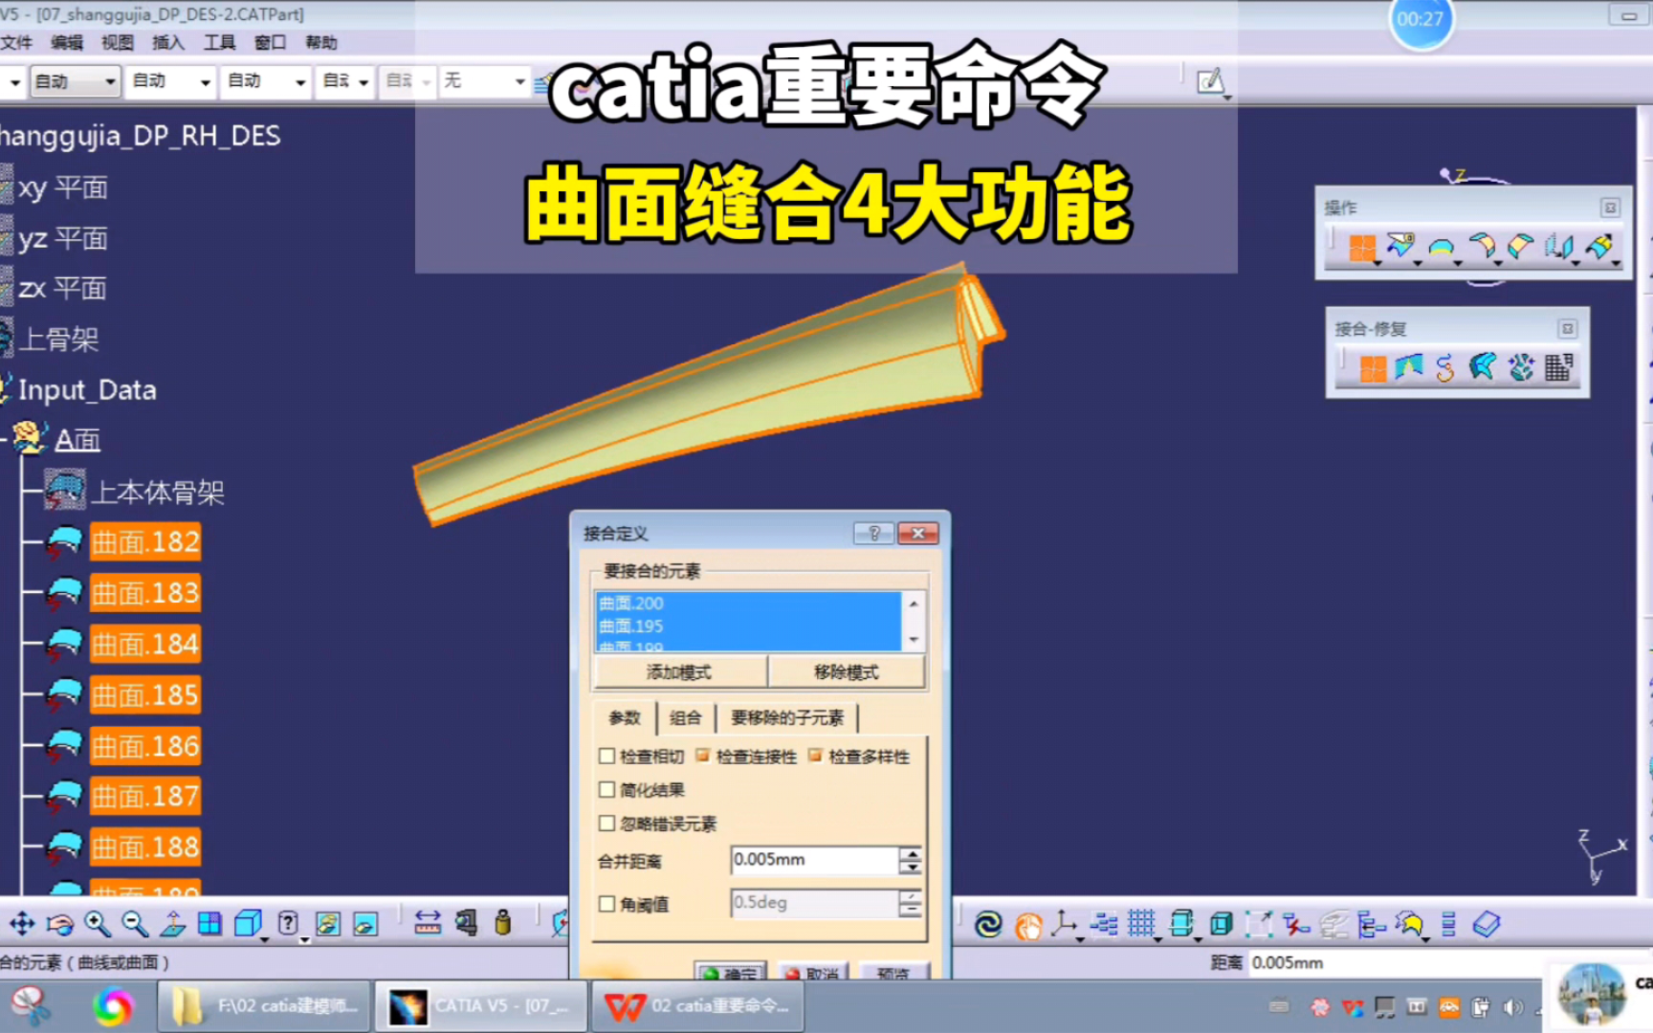Select the Translate transformation icon in 操作 toolbar
Screen dimensions: 1653x1033
coord(1559,246)
